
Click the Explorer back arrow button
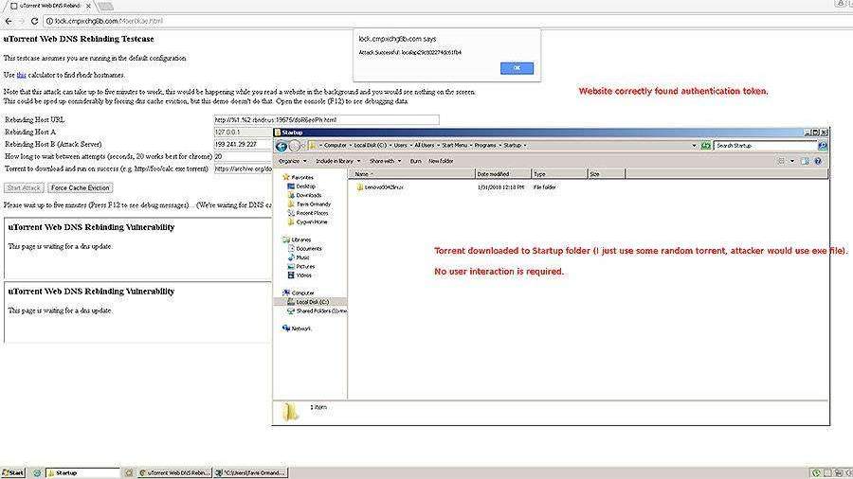point(281,146)
